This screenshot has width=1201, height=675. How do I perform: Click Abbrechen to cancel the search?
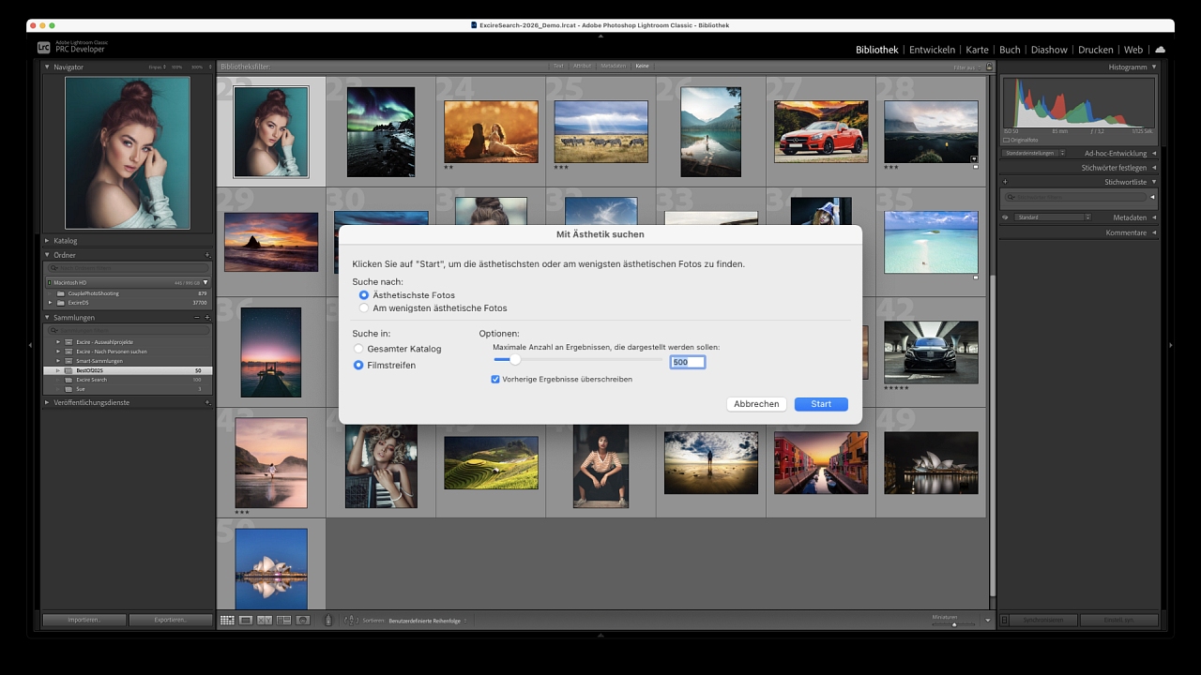756,404
